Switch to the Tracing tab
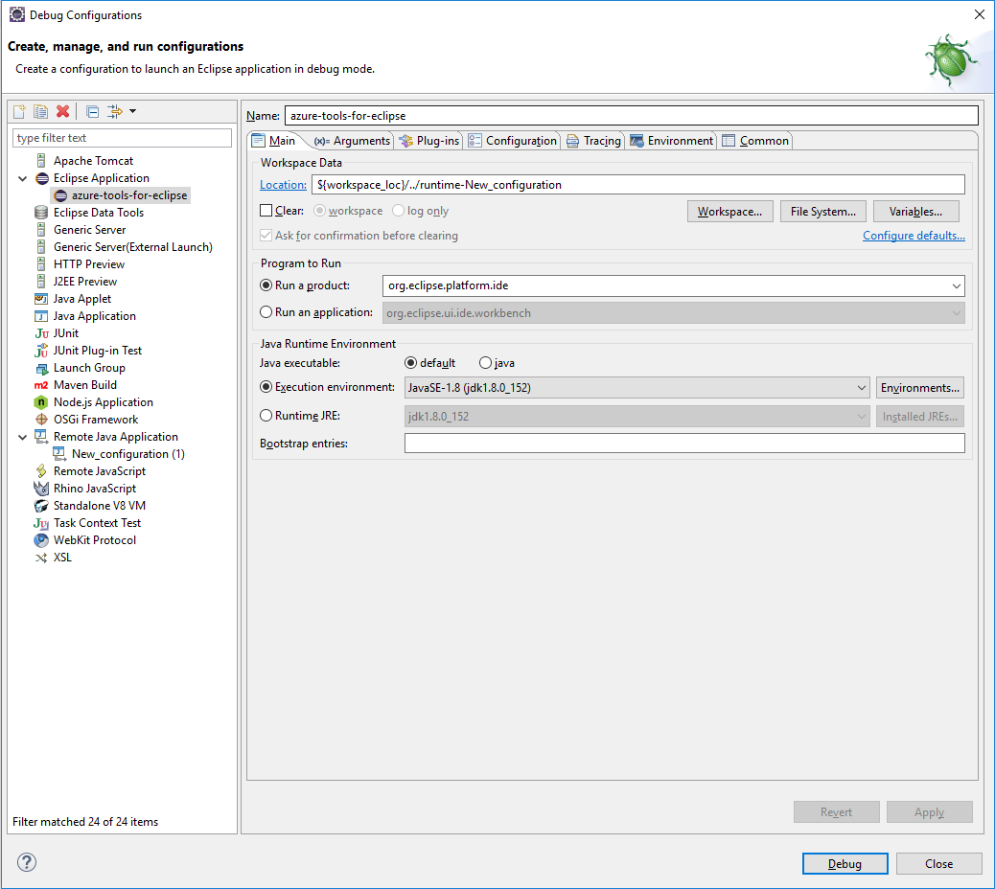 click(x=594, y=141)
